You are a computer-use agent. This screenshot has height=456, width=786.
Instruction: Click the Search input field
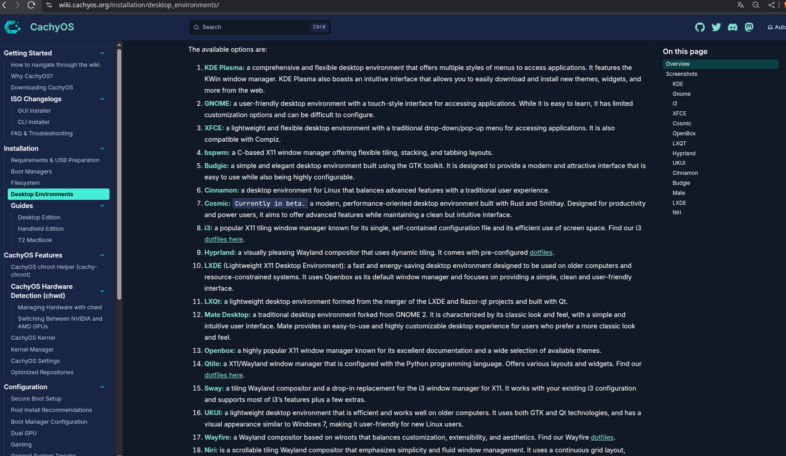click(x=260, y=27)
